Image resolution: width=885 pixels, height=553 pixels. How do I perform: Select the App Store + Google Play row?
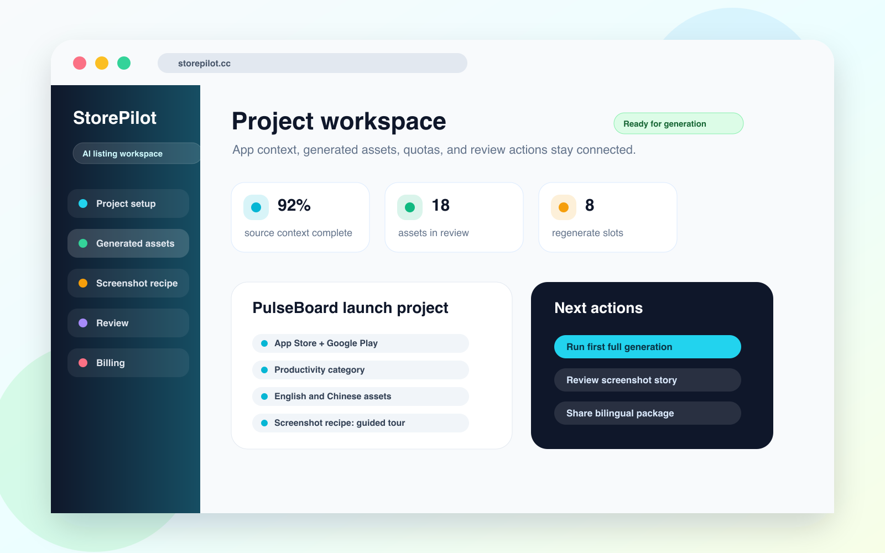pyautogui.click(x=361, y=343)
